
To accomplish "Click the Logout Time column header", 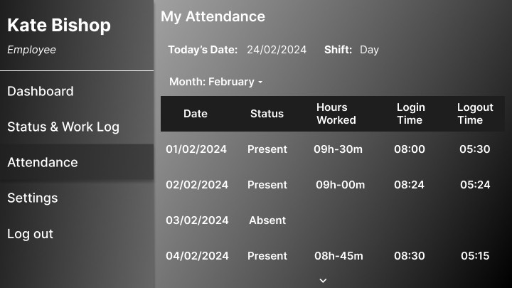I will (475, 114).
